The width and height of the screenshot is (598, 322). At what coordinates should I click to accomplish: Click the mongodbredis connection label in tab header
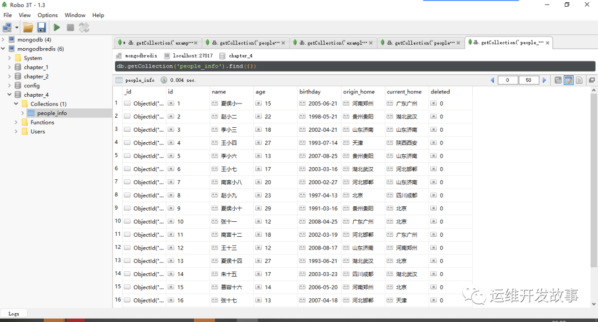pos(141,56)
